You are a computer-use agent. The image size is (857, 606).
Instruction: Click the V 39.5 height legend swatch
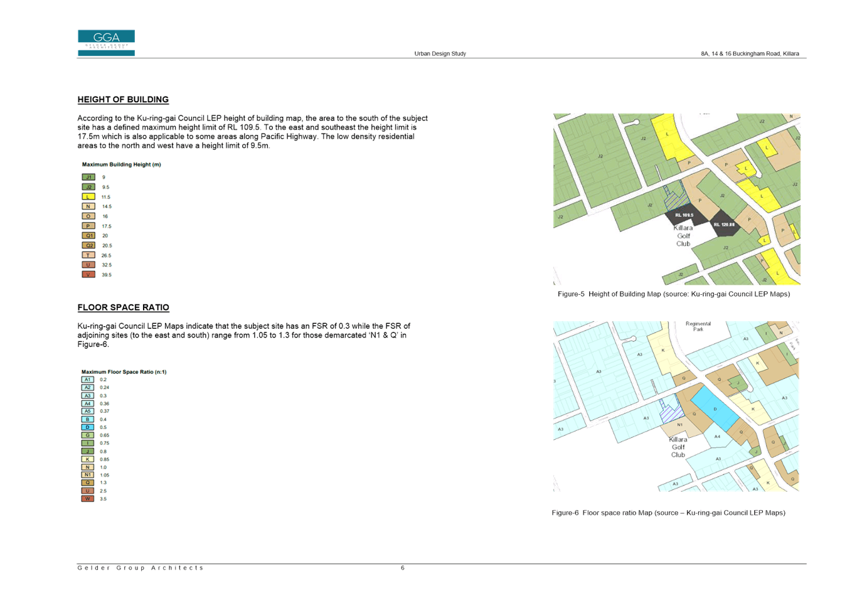click(88, 275)
